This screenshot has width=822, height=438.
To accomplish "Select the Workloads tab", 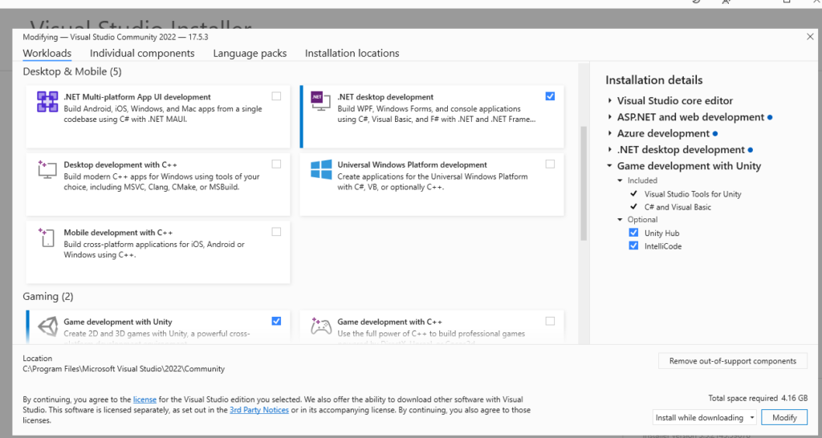I will (x=47, y=53).
